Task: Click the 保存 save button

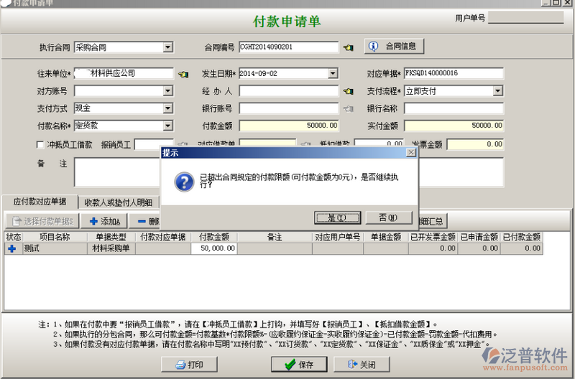Action: coord(299,365)
